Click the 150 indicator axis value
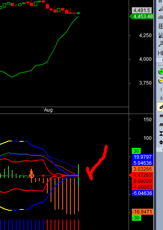Viewport: 163px width, 230px height. 147,120
